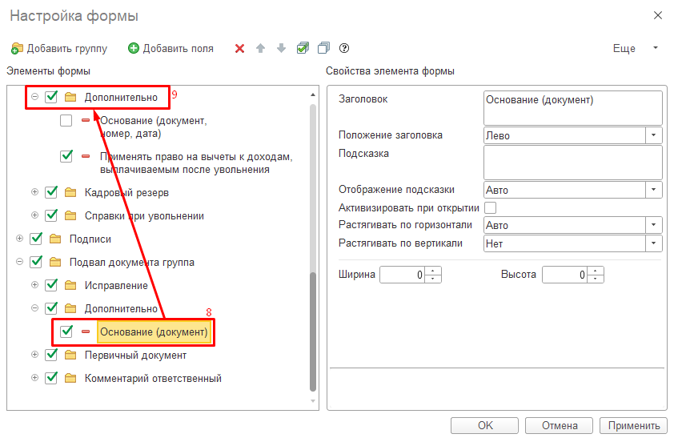The image size is (674, 438).
Task: Click the Подсказка text field
Action: point(572,162)
